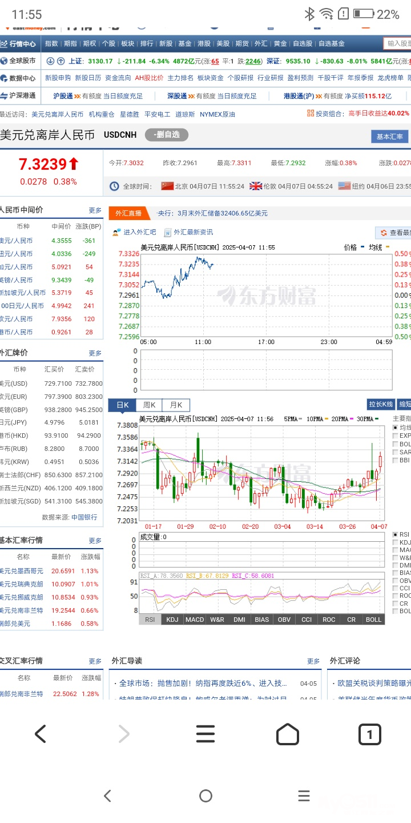The width and height of the screenshot is (411, 823).
Task: Tap the browser home icon
Action: 288,734
